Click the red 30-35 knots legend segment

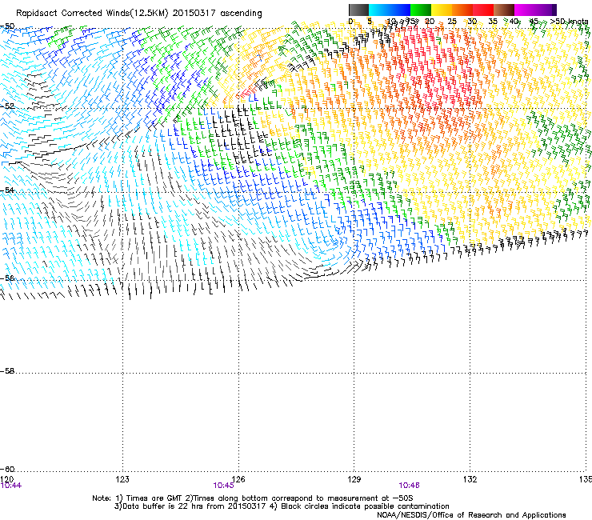[483, 10]
